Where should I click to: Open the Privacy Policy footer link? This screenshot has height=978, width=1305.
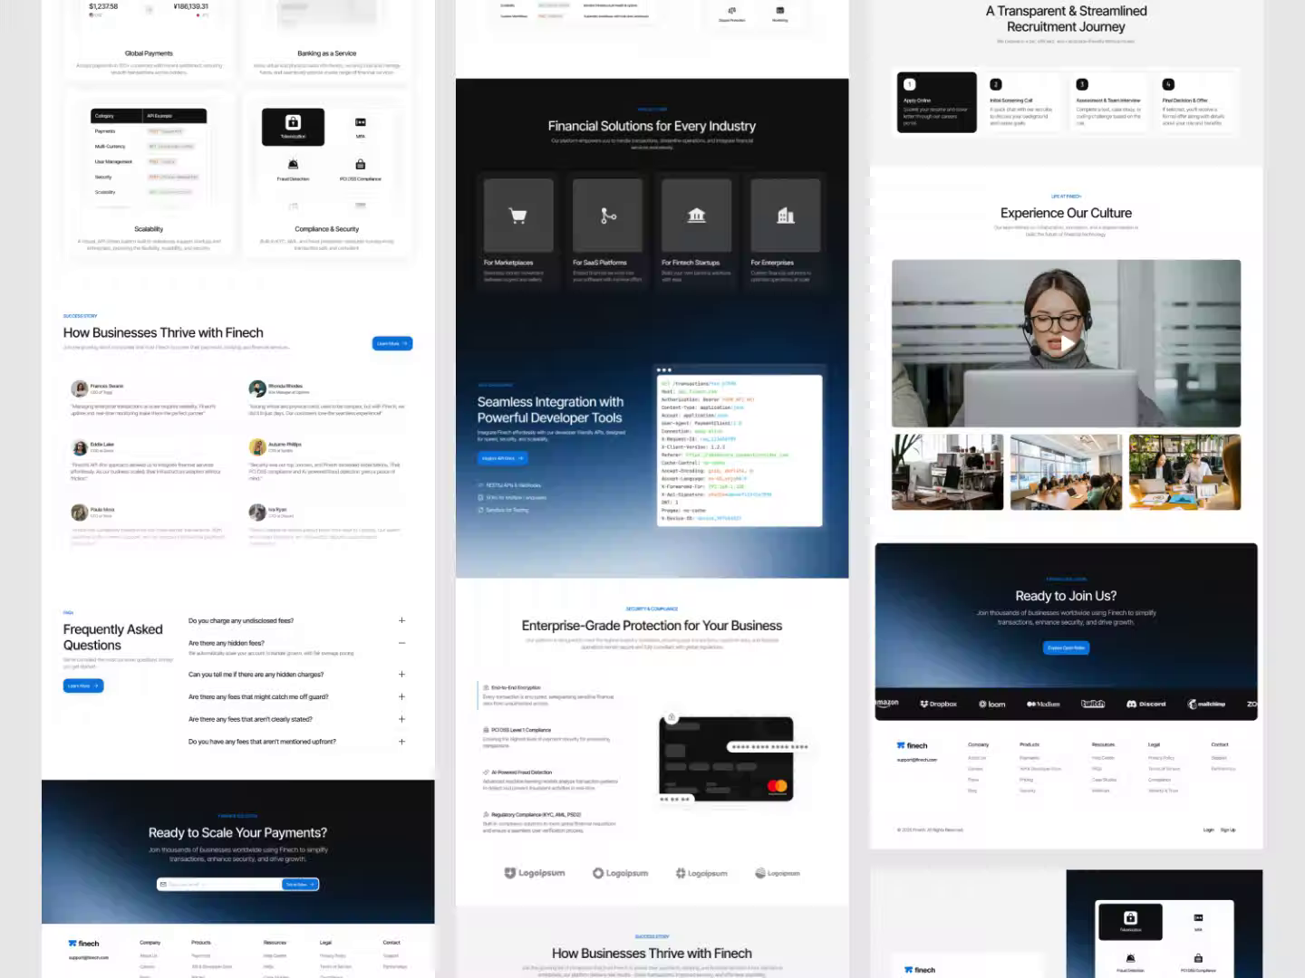click(x=1163, y=756)
